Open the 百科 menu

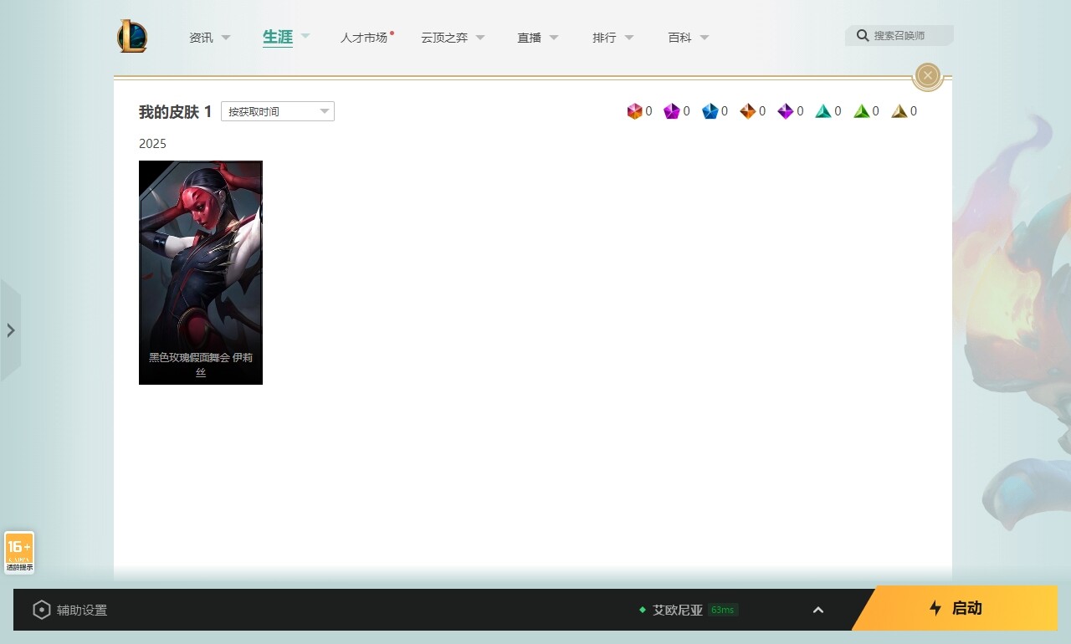679,38
